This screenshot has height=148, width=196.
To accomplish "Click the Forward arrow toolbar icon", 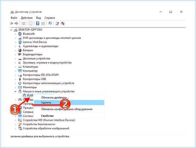I will point(16,23).
